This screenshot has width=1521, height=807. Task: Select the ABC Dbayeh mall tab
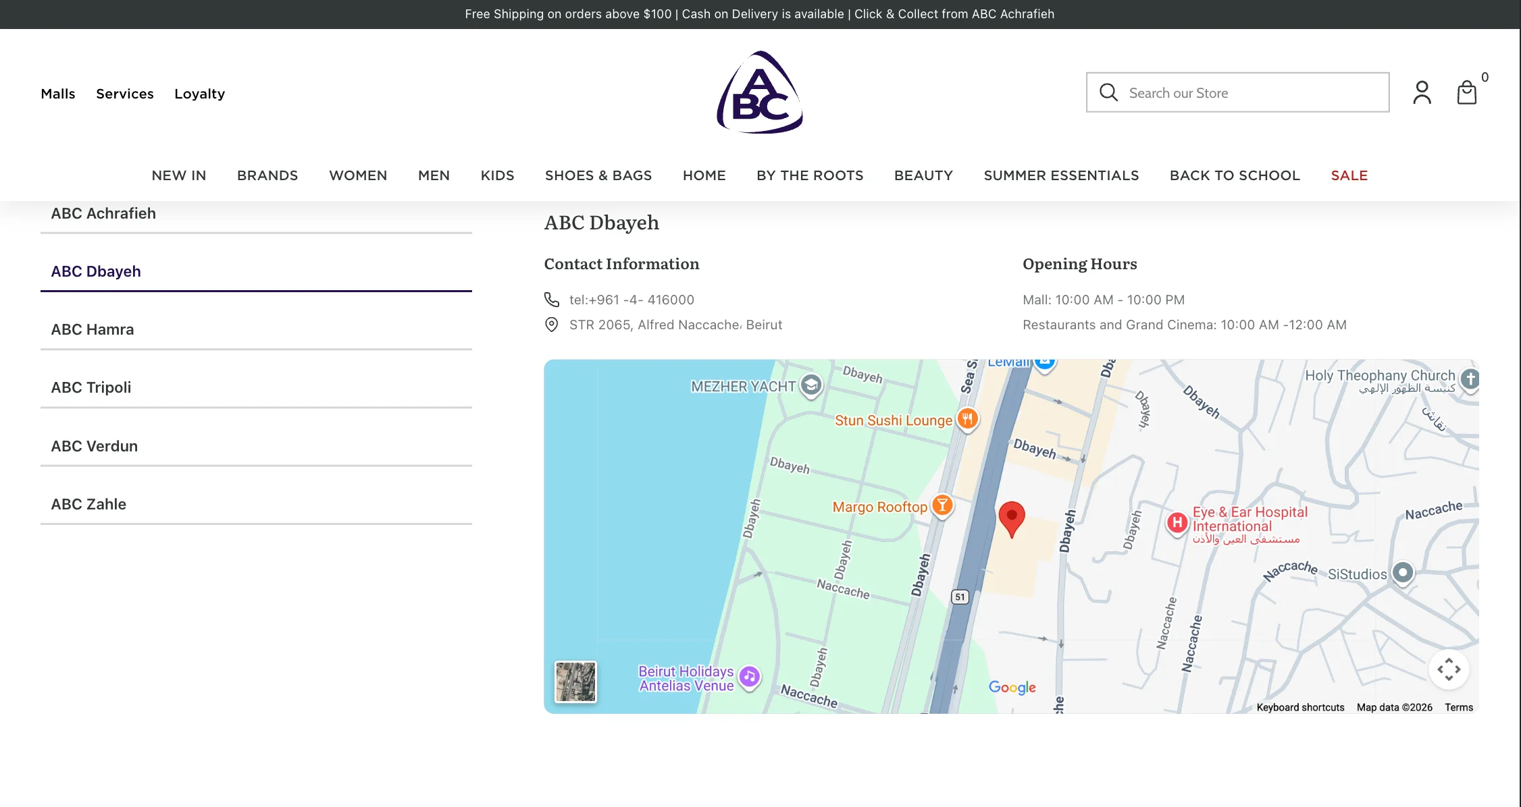coord(256,272)
